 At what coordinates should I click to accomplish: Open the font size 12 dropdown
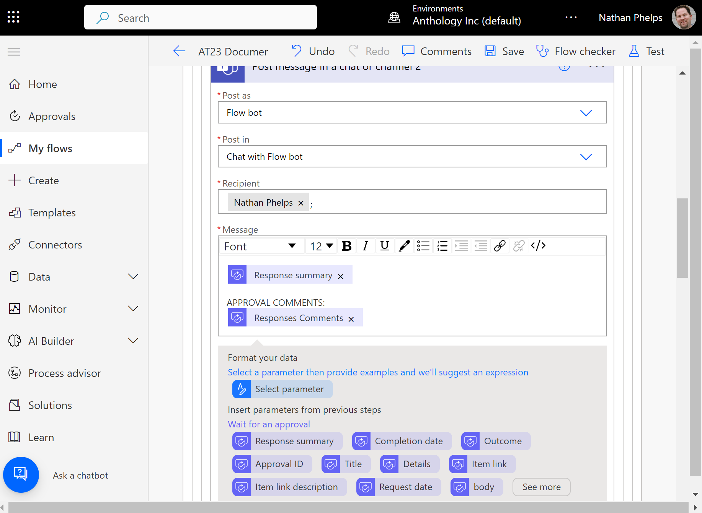[321, 246]
